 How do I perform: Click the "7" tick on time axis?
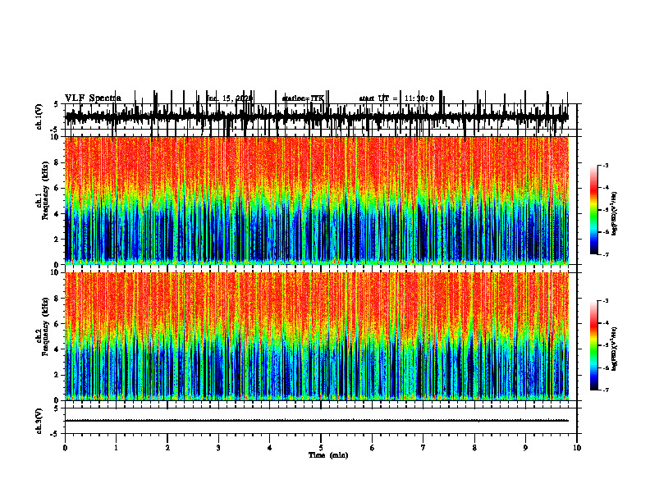click(423, 448)
